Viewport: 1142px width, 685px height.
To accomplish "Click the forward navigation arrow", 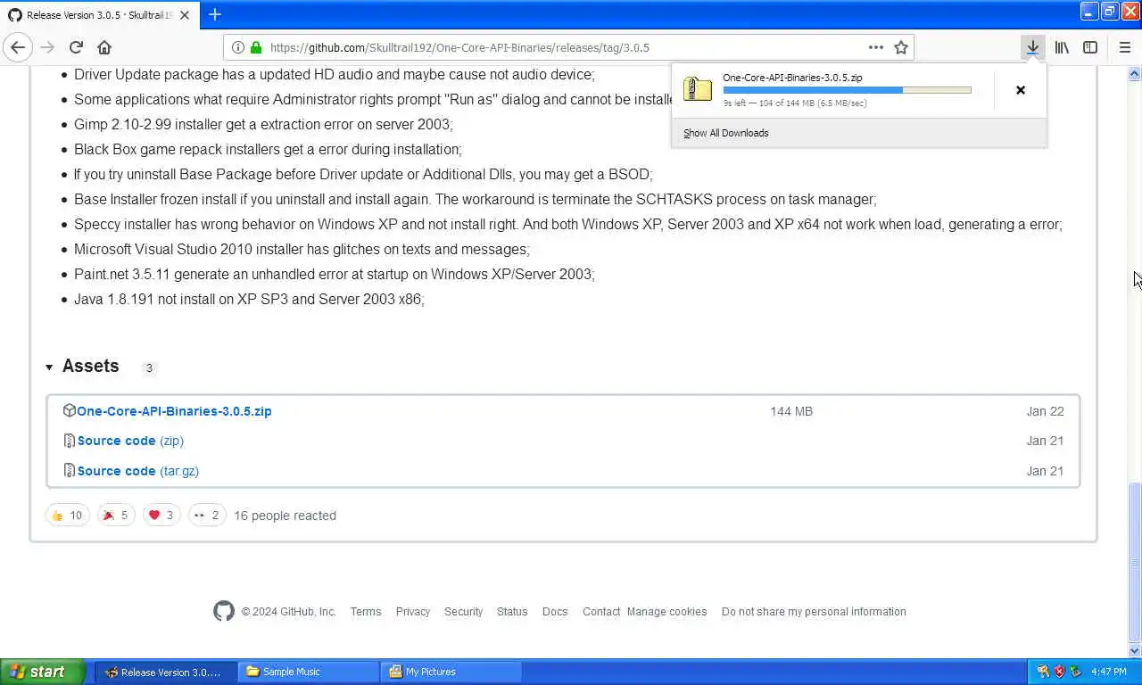I will (x=47, y=47).
